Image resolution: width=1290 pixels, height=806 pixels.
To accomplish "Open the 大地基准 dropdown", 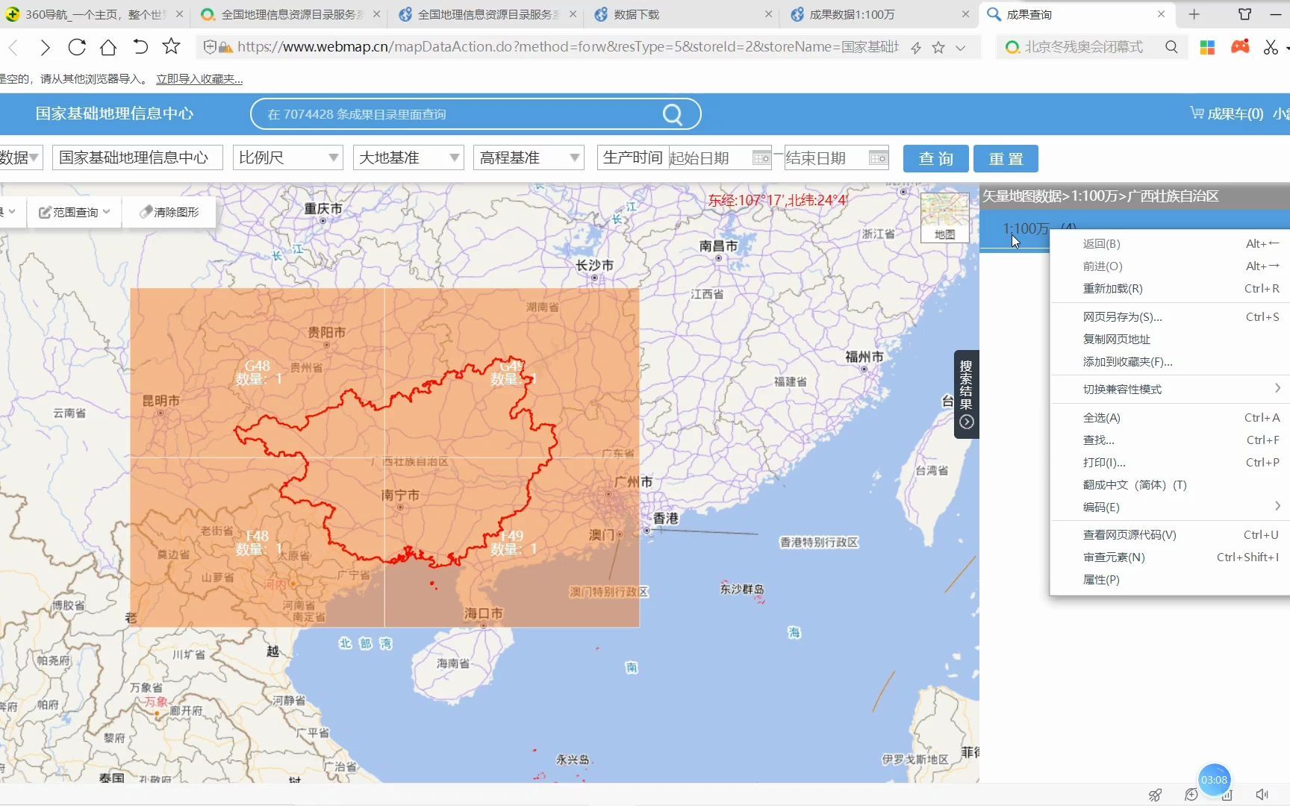I will click(408, 157).
